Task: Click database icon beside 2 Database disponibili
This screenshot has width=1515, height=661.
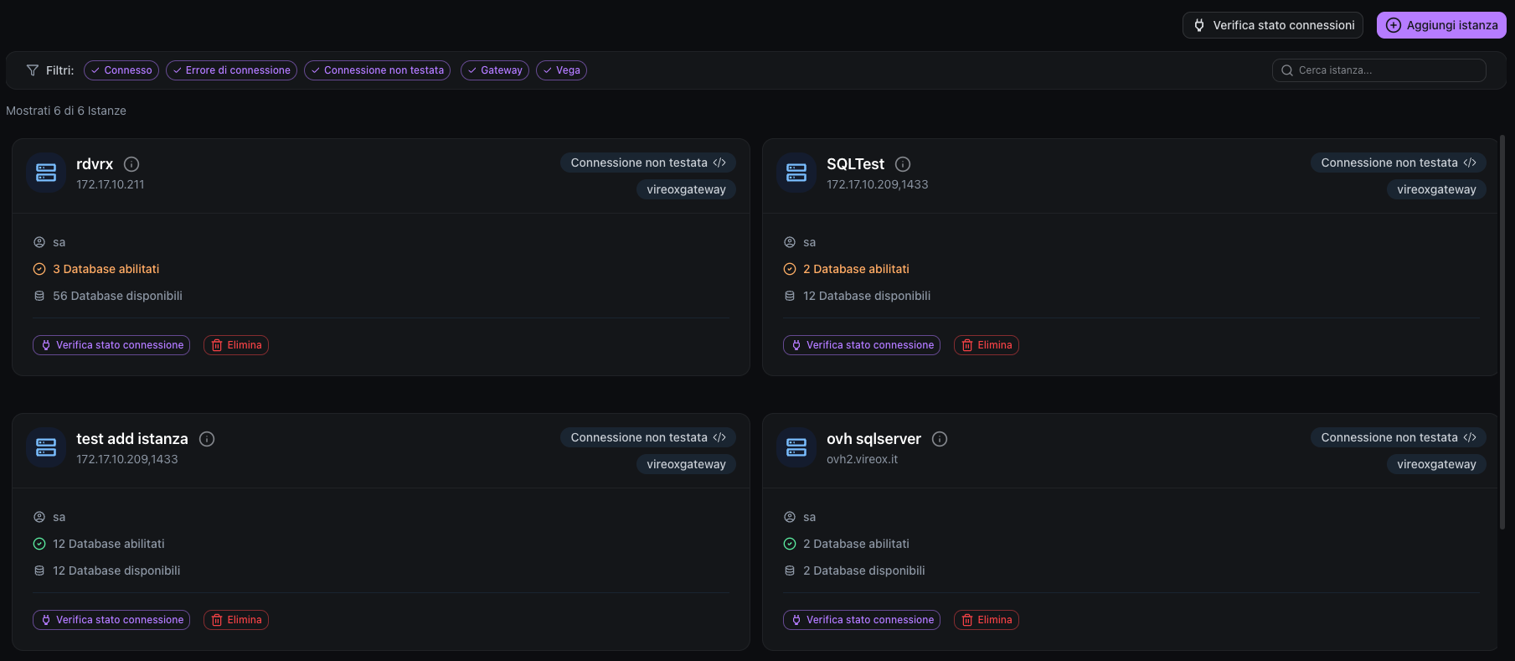Action: click(x=790, y=571)
